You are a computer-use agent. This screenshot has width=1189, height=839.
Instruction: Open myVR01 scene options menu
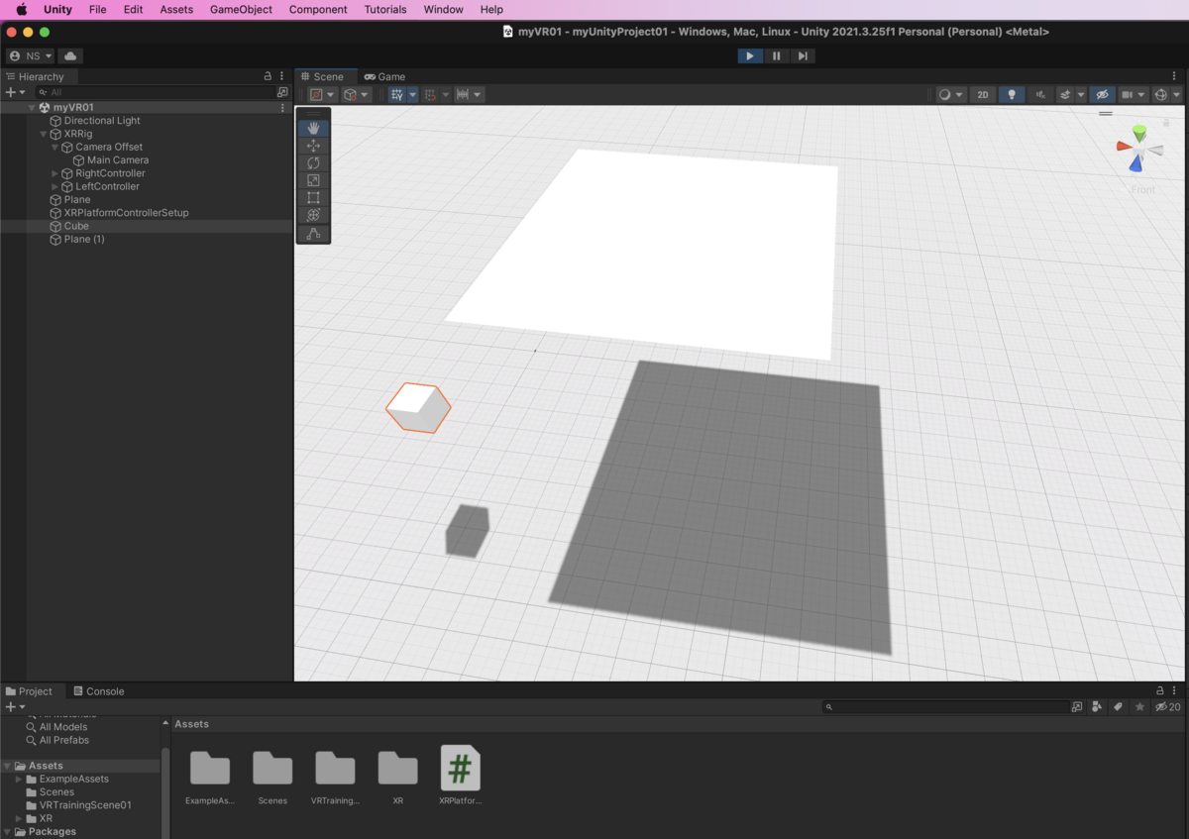click(282, 107)
